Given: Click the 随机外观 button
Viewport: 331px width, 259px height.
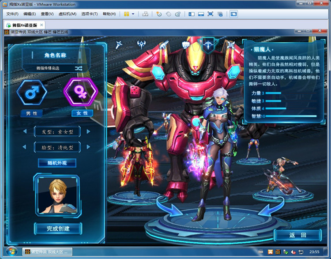Looking at the screenshot, I should [x=57, y=163].
